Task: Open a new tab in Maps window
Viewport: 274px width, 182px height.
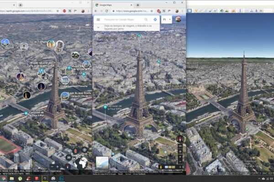Action: (138, 5)
